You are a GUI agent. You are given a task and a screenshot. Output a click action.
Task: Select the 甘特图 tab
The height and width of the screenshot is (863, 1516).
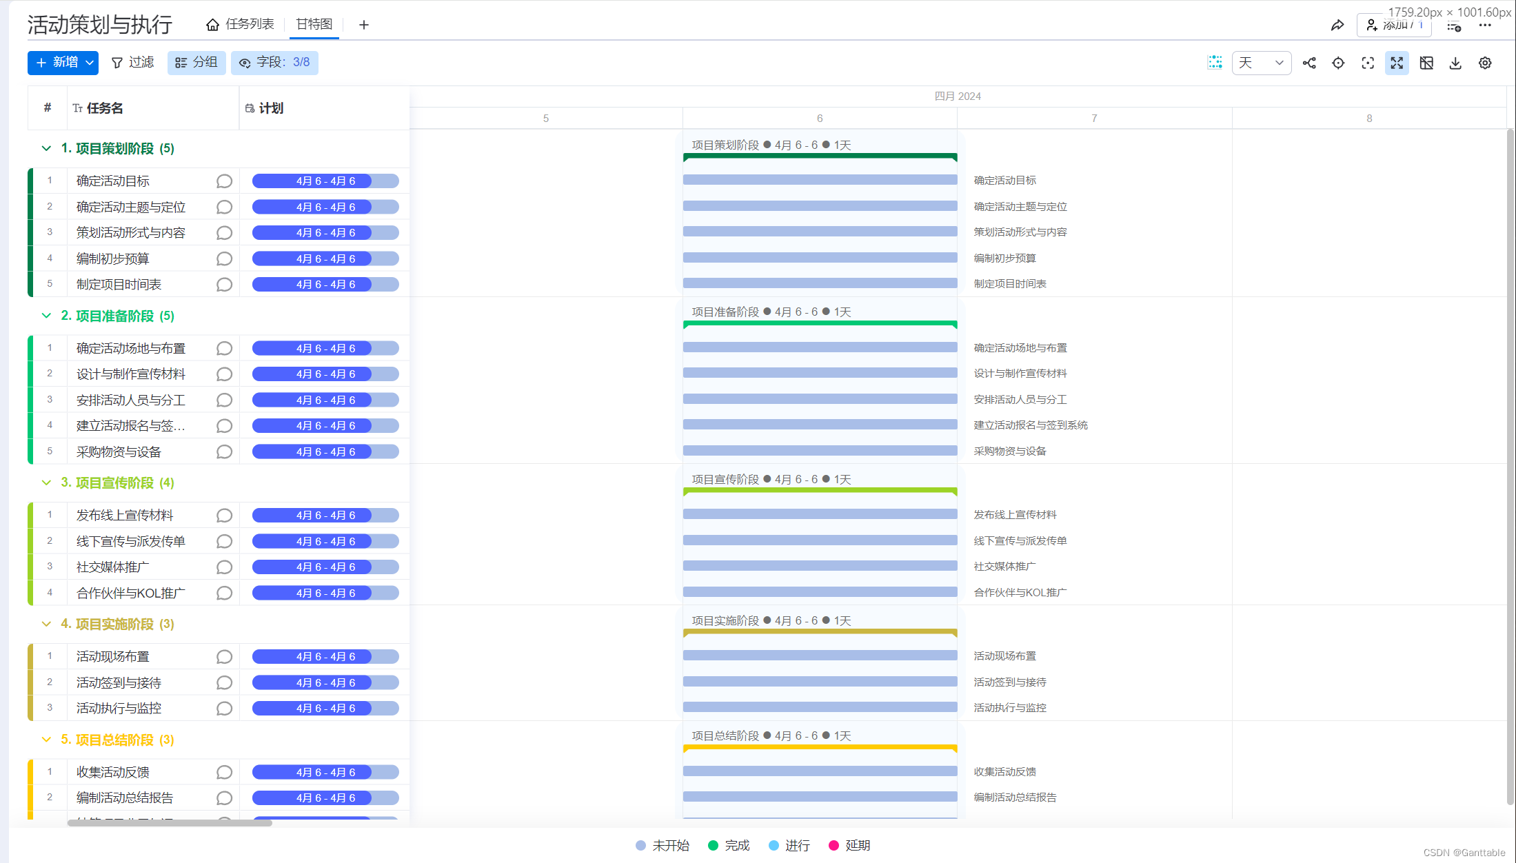coord(314,24)
